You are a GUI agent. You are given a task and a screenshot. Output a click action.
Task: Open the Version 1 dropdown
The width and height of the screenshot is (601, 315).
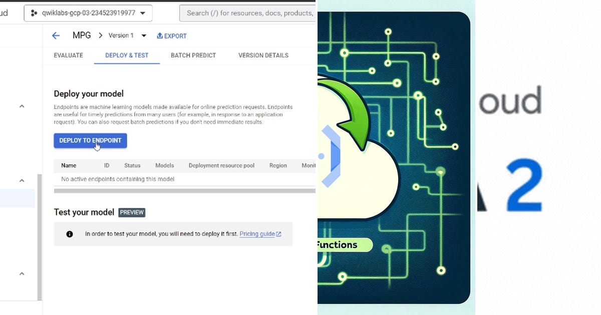[143, 35]
